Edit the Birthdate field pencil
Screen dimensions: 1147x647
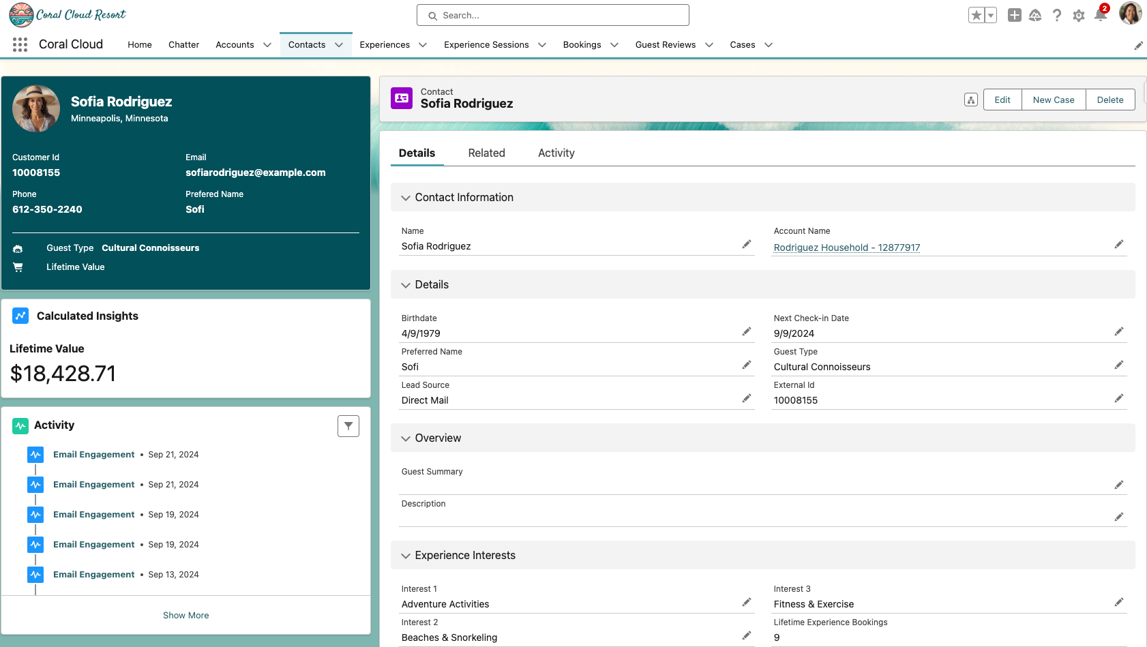click(x=747, y=332)
